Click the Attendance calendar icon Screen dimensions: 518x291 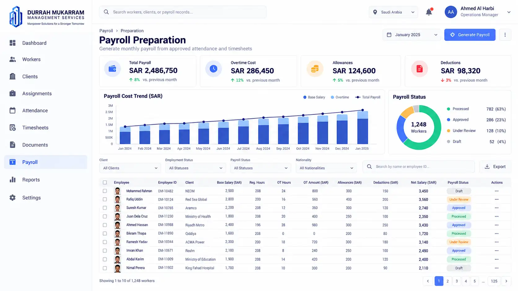(12, 110)
